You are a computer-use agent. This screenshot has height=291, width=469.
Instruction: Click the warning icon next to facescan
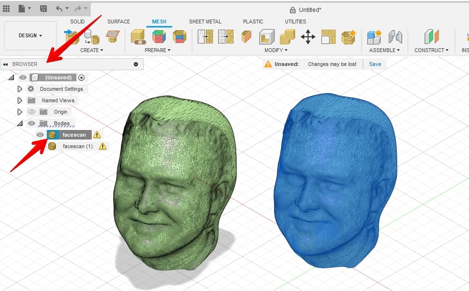96,135
